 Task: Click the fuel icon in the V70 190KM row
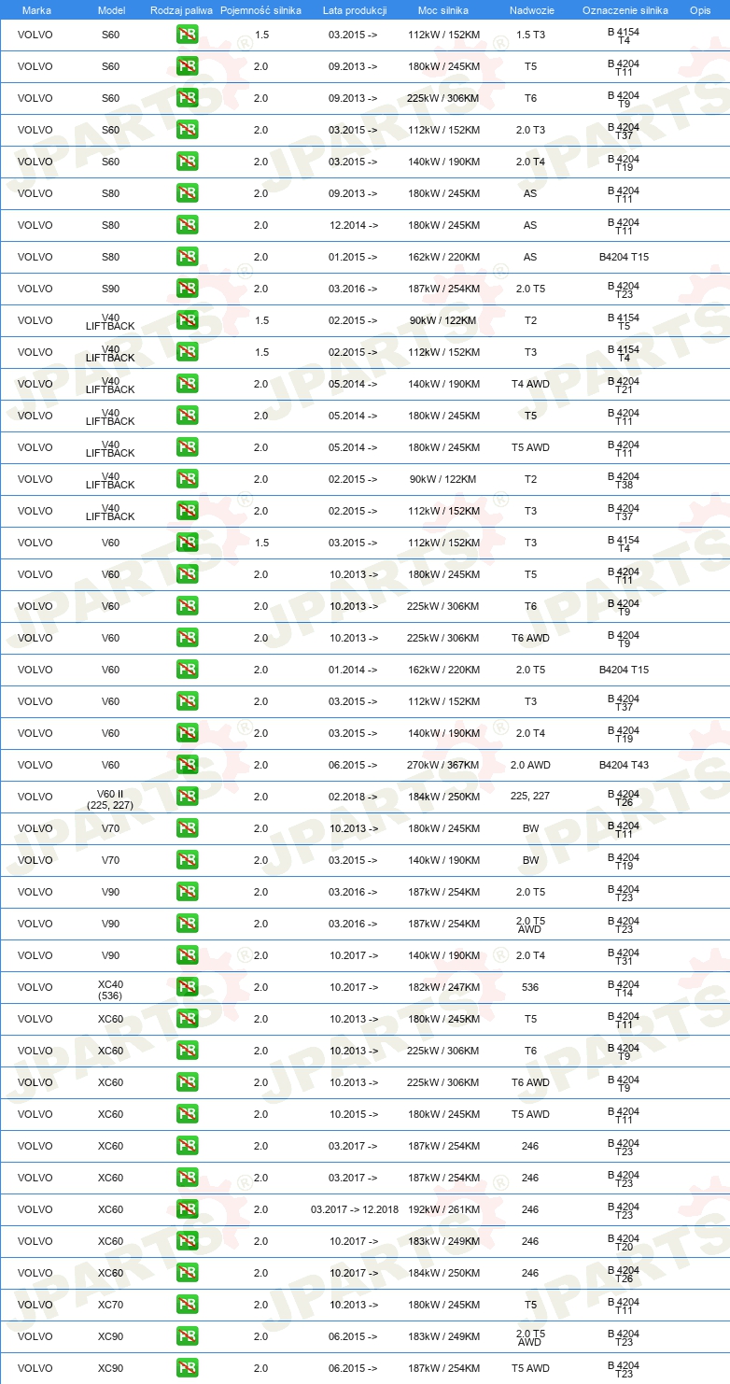click(x=187, y=861)
